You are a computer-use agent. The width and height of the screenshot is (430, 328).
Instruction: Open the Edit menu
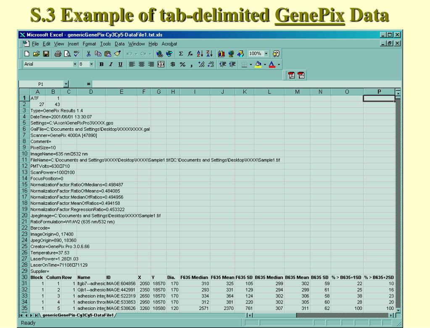pos(46,44)
